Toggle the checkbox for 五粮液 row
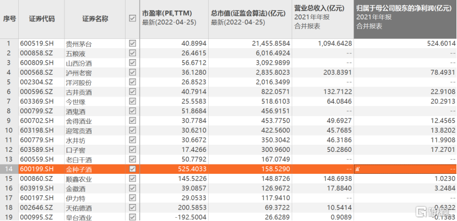The image size is (457, 221). point(132,53)
